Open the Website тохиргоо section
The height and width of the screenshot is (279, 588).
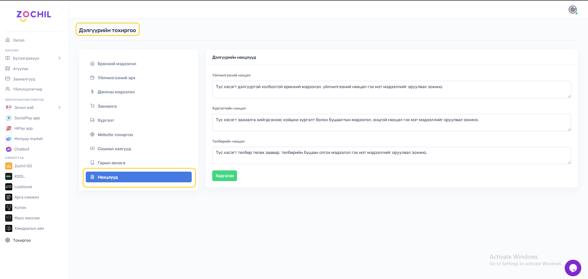pos(115,135)
